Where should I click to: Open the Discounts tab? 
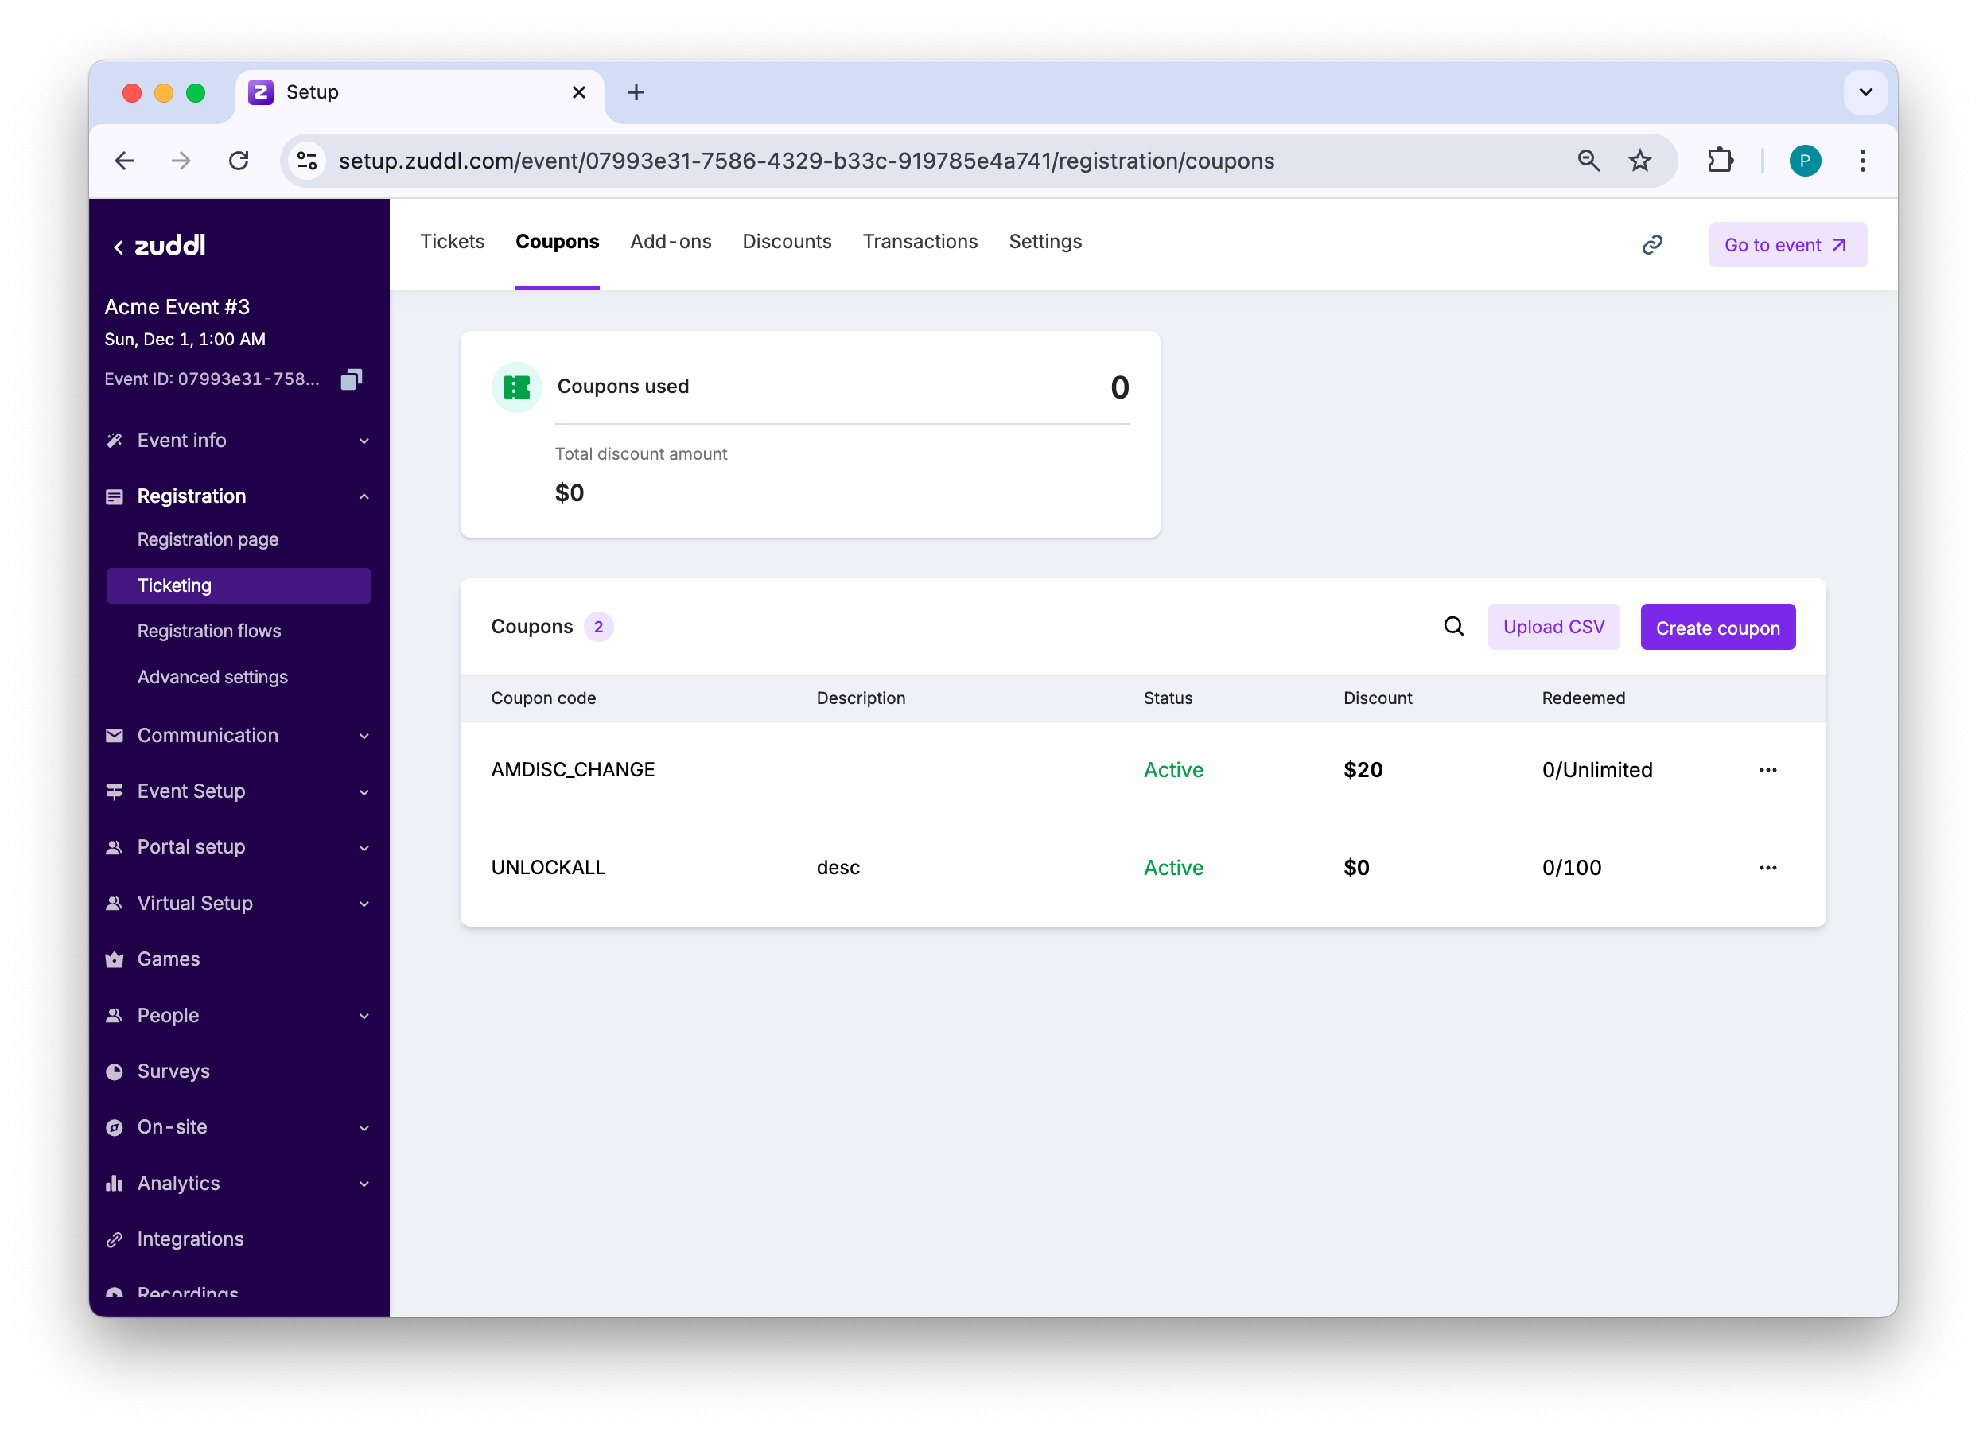coord(787,242)
